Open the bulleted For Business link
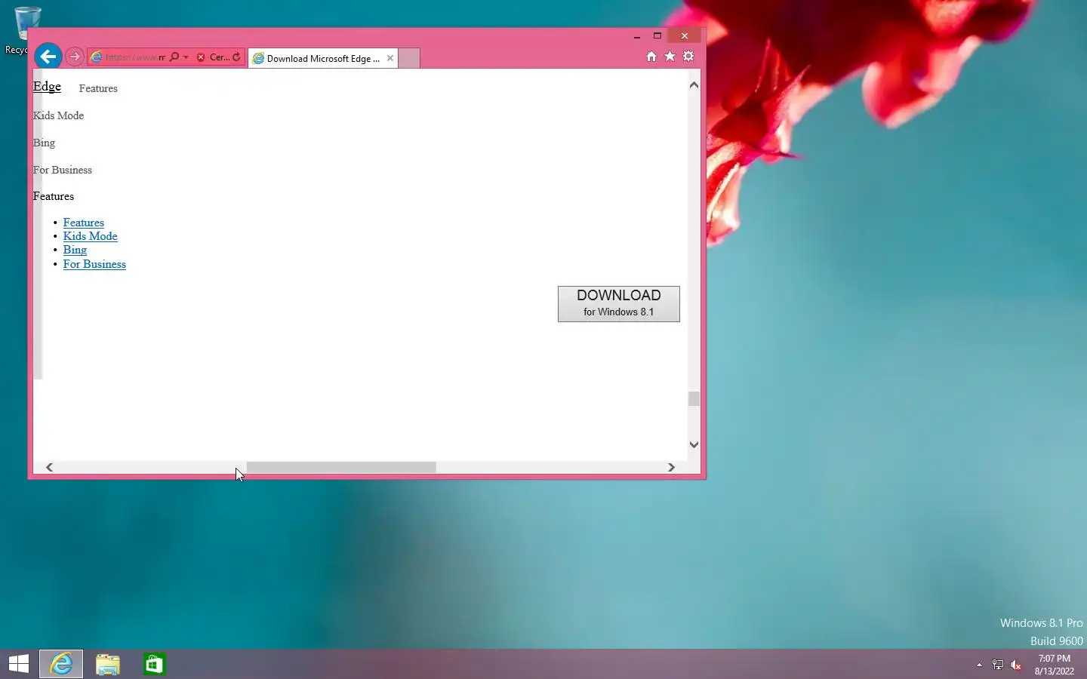Viewport: 1087px width, 679px height. click(94, 264)
